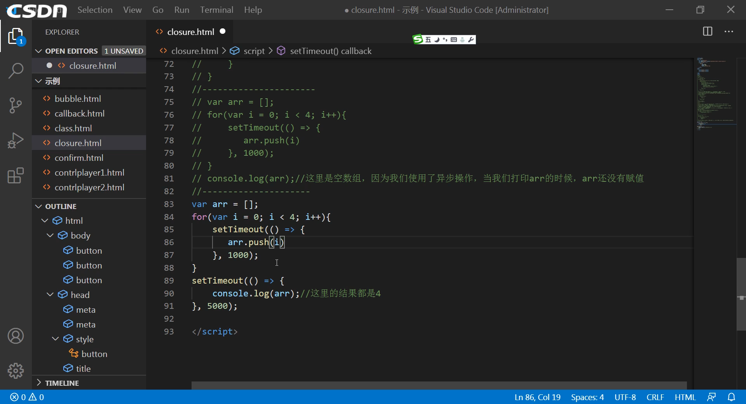Click the Accounts icon in the activity bar
Image resolution: width=746 pixels, height=404 pixels.
coord(16,336)
